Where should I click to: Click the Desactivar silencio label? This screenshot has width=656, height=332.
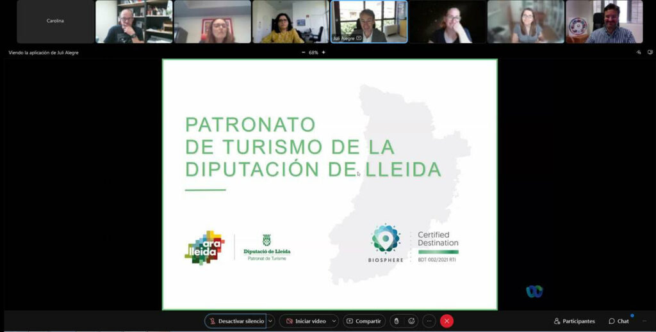[241, 321]
